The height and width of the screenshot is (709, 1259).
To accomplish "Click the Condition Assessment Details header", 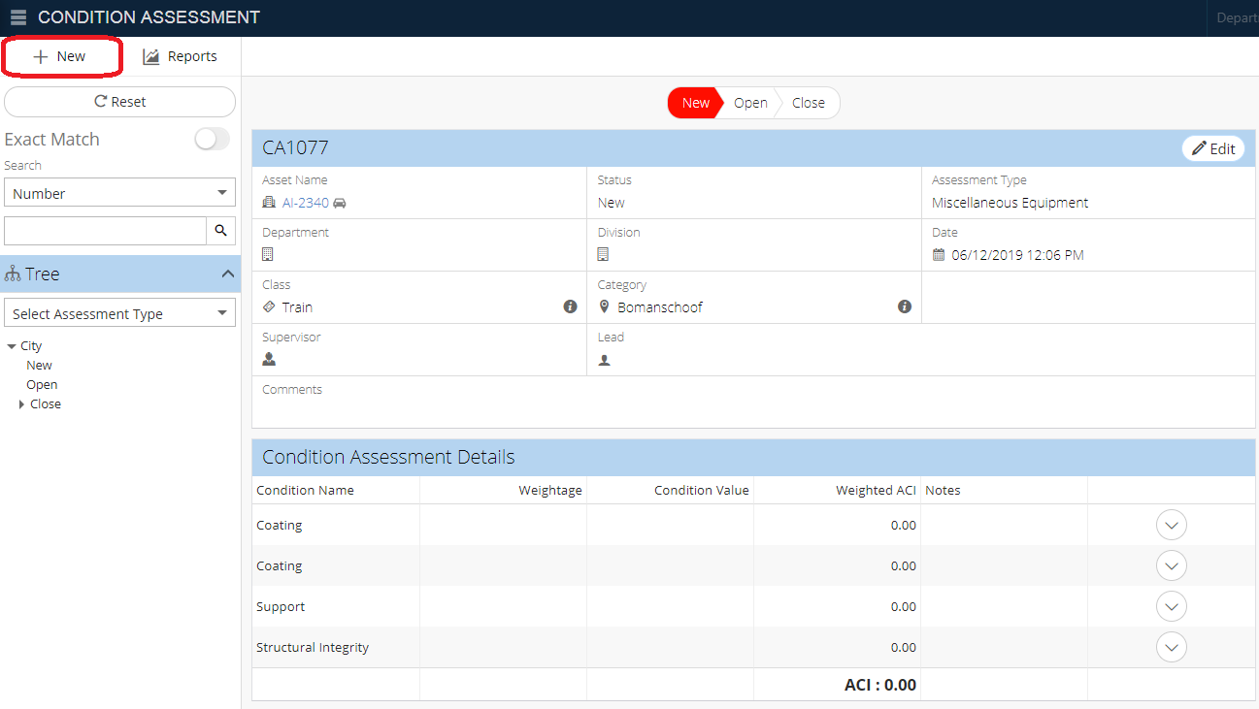I will [388, 457].
